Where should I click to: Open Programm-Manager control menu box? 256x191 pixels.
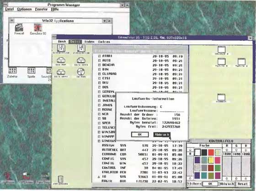pyautogui.click(x=5, y=5)
